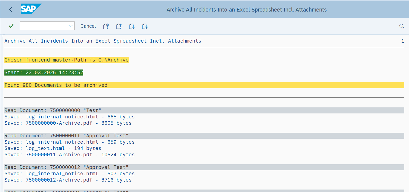
Task: Jump to first page of the list
Action: click(106, 26)
